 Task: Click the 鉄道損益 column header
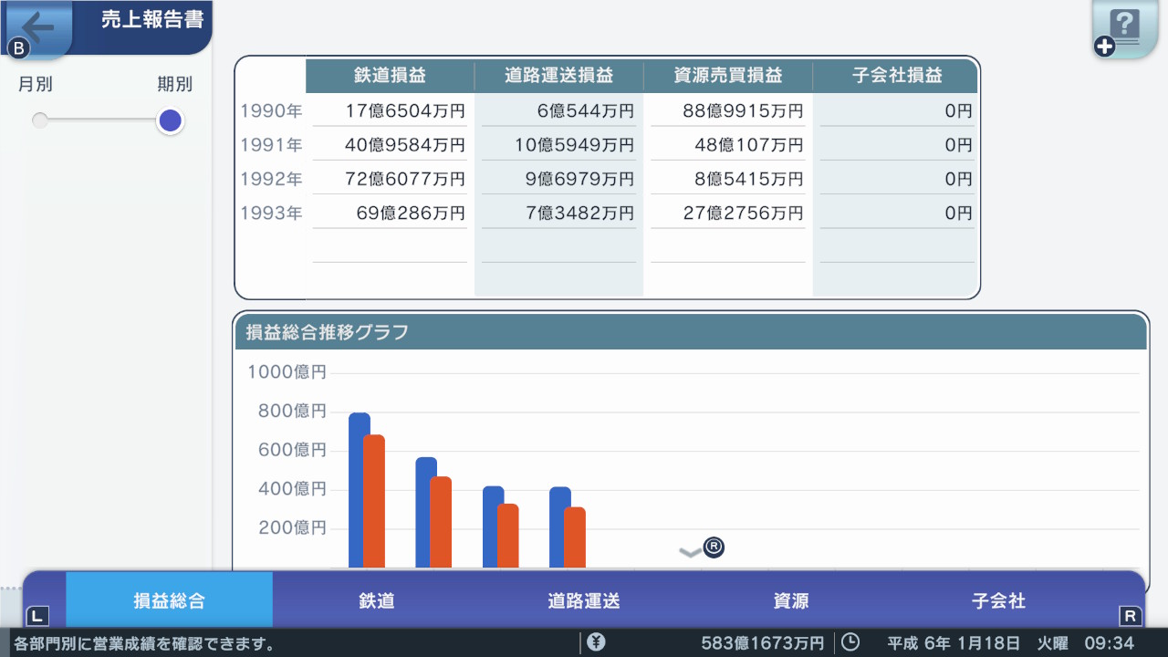point(390,76)
